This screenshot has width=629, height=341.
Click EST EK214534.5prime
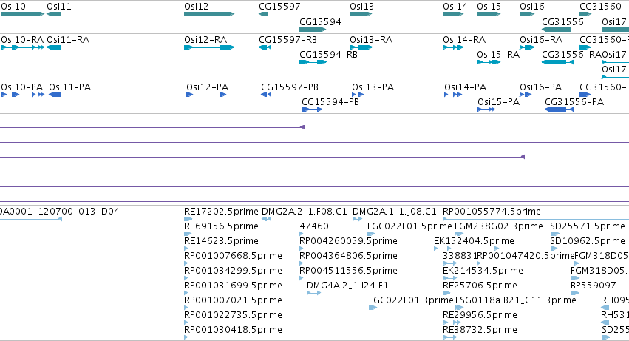[483, 271]
